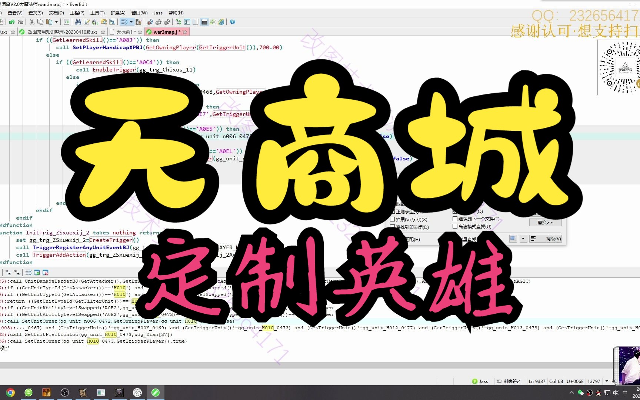Click the Copy icon in toolbar
The image size is (640, 400).
point(40,22)
